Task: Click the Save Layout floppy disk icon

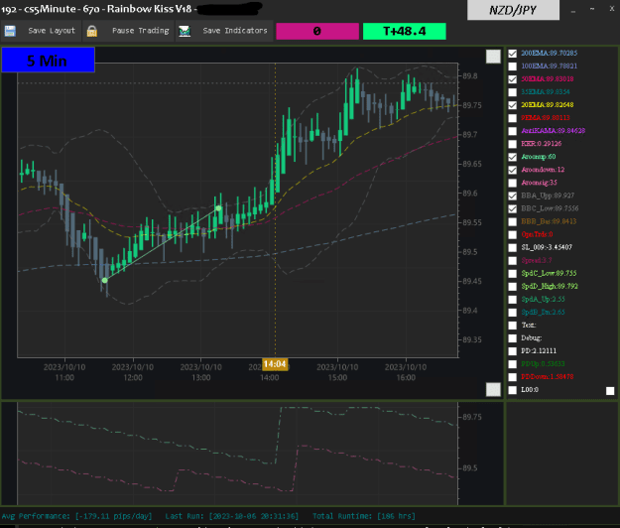Action: (x=10, y=31)
